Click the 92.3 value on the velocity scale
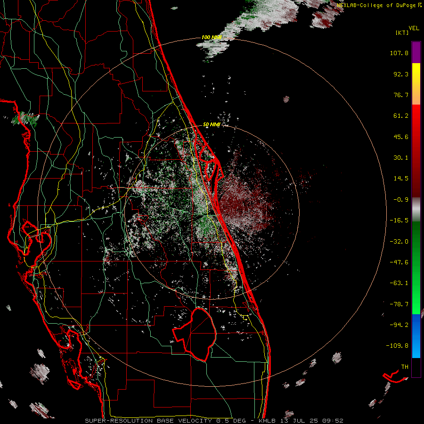 coord(401,74)
